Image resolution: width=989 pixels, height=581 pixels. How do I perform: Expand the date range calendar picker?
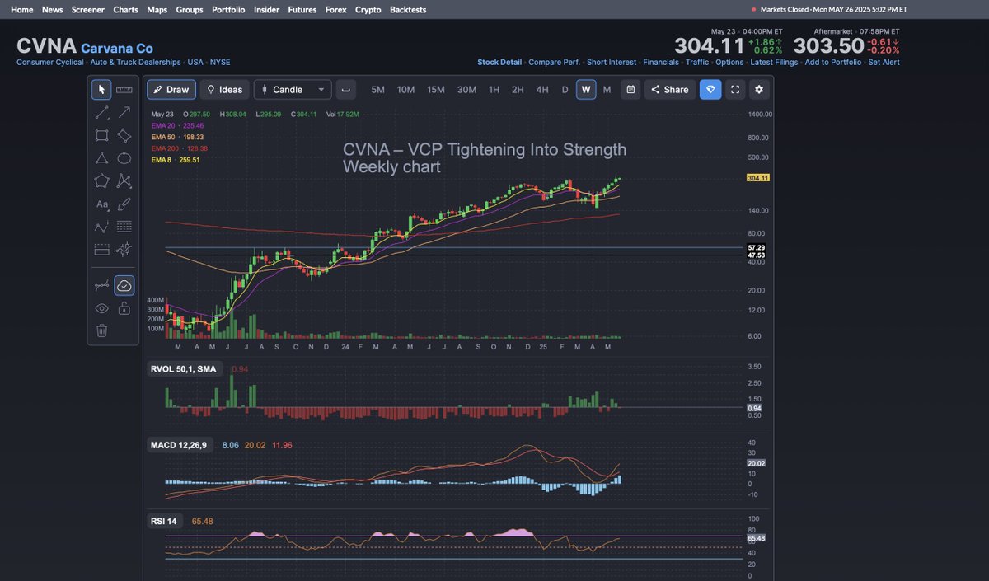click(x=630, y=89)
